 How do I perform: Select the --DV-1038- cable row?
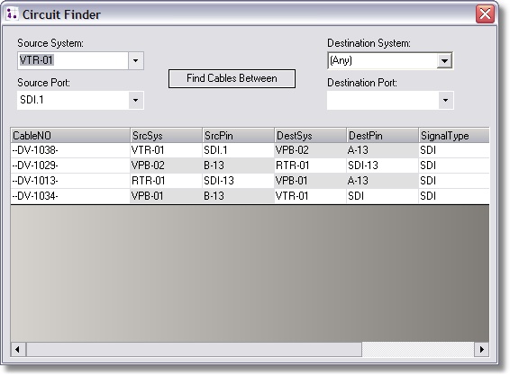coord(250,150)
